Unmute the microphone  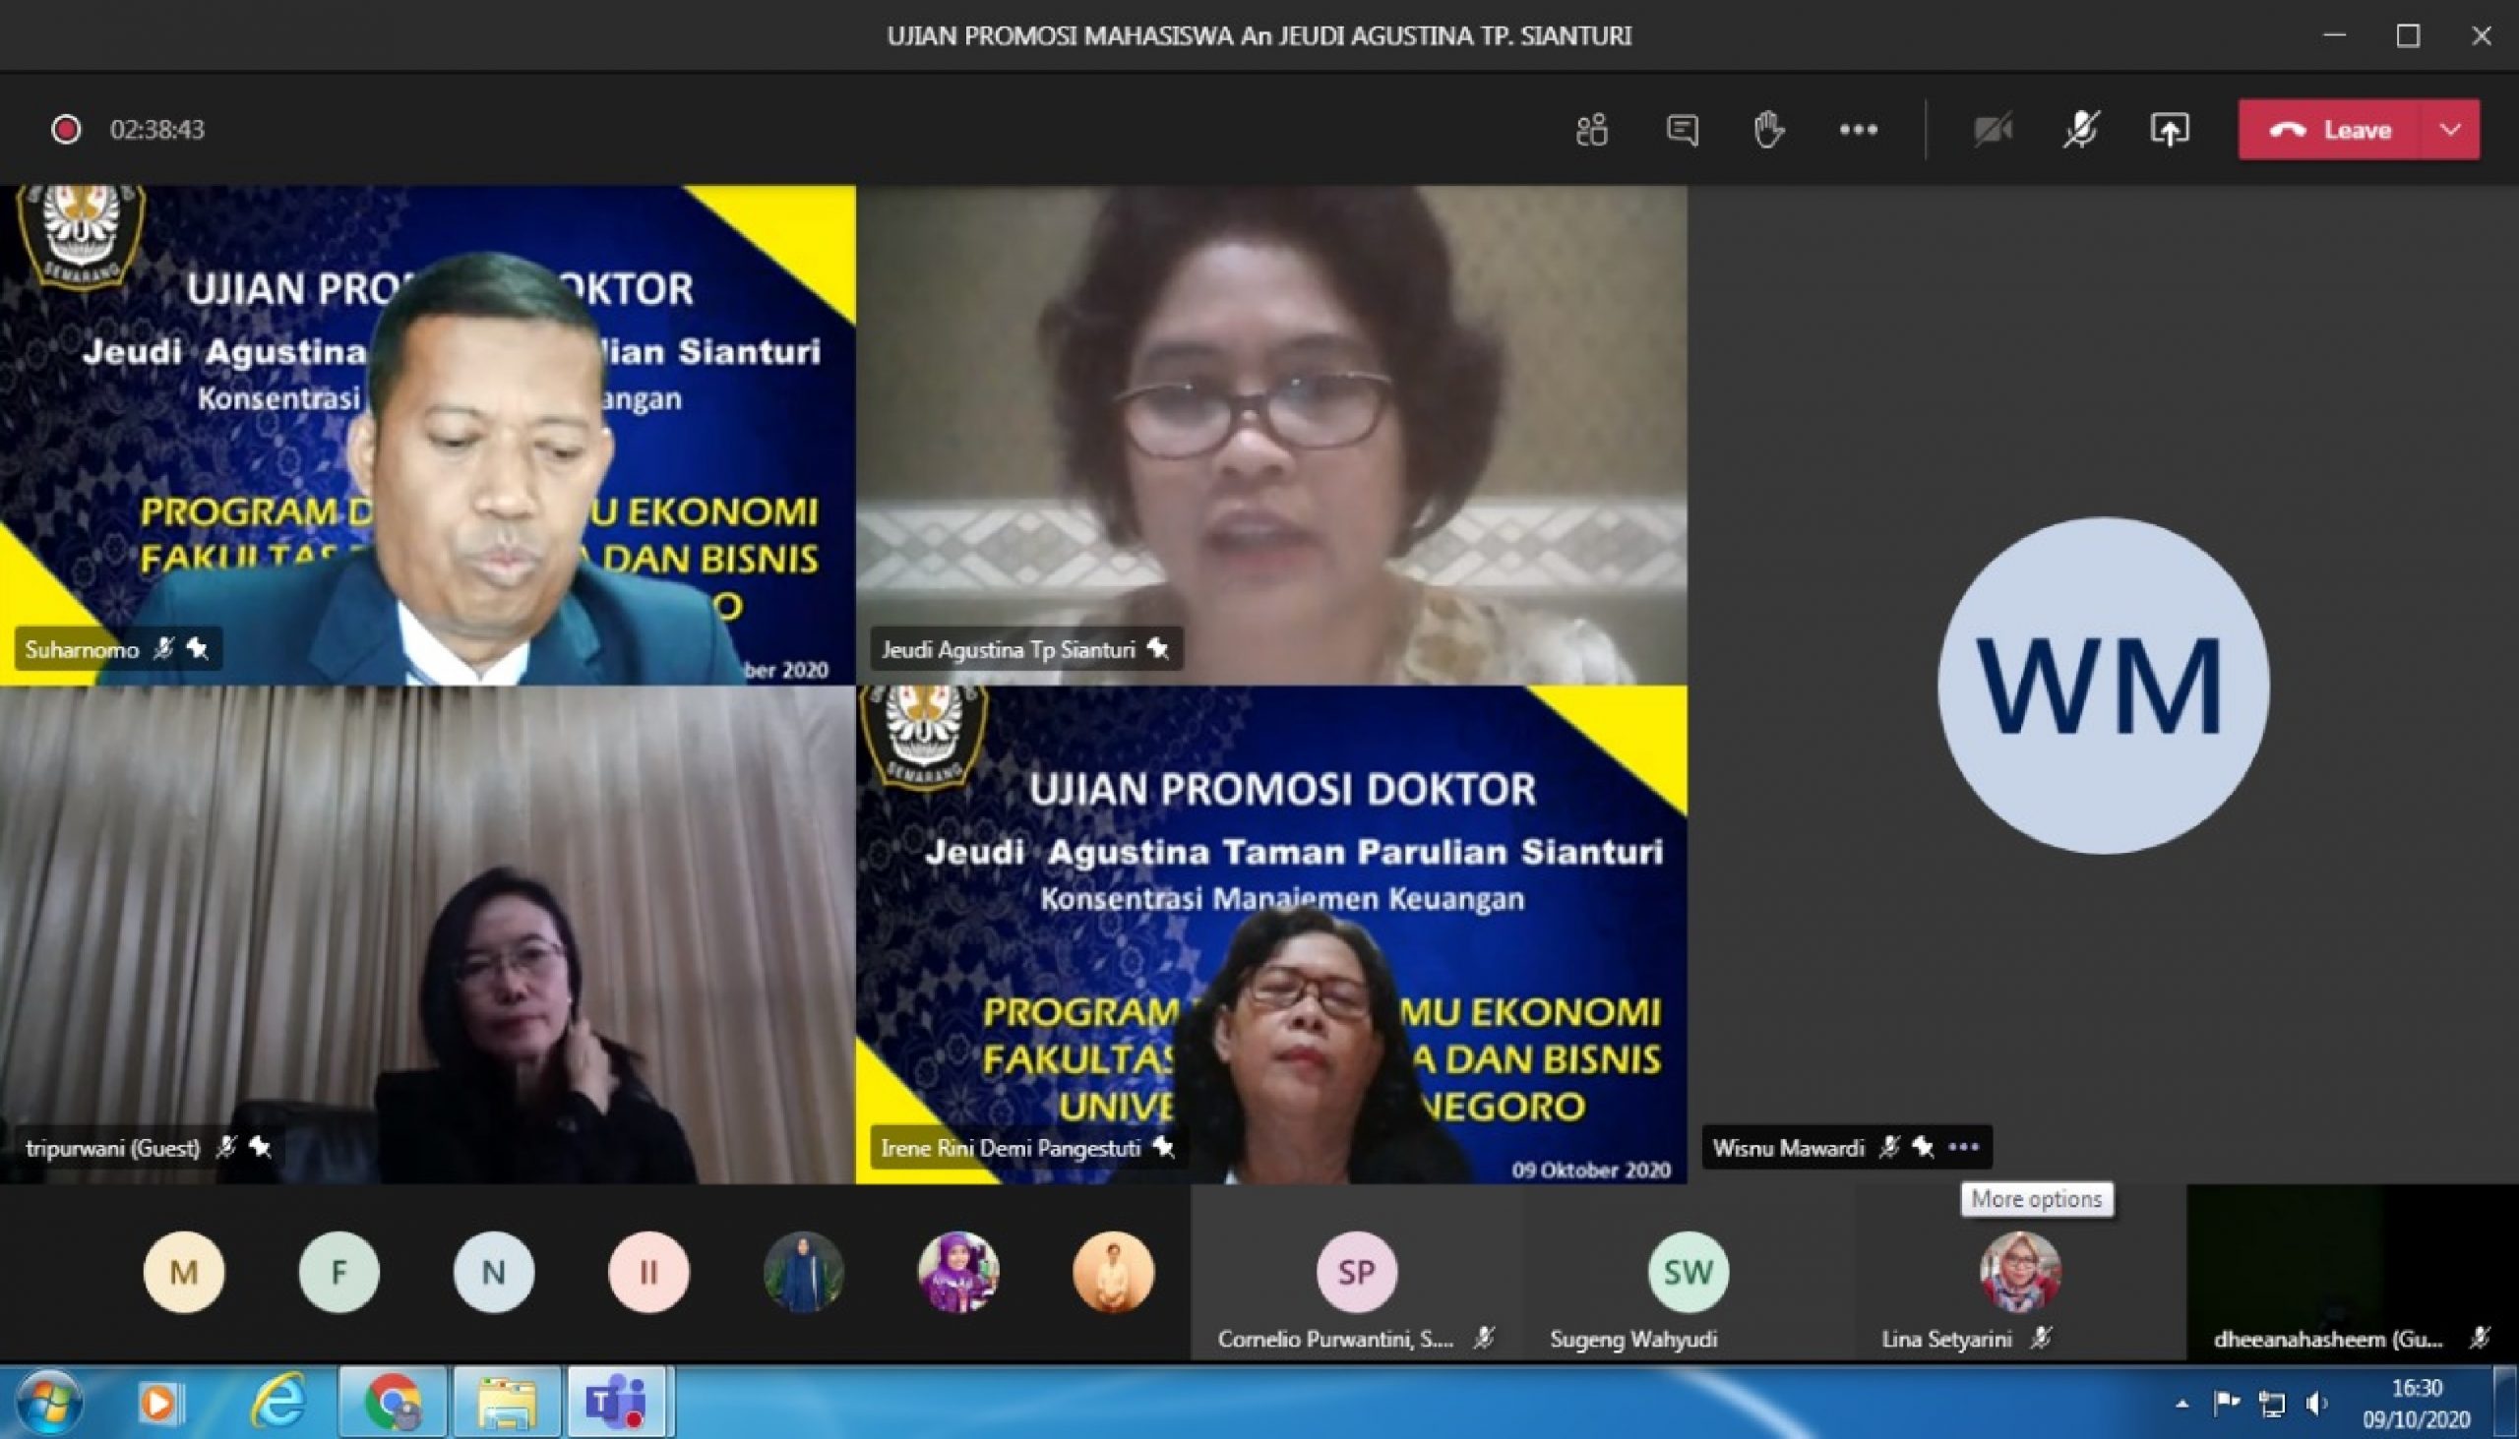[2081, 130]
